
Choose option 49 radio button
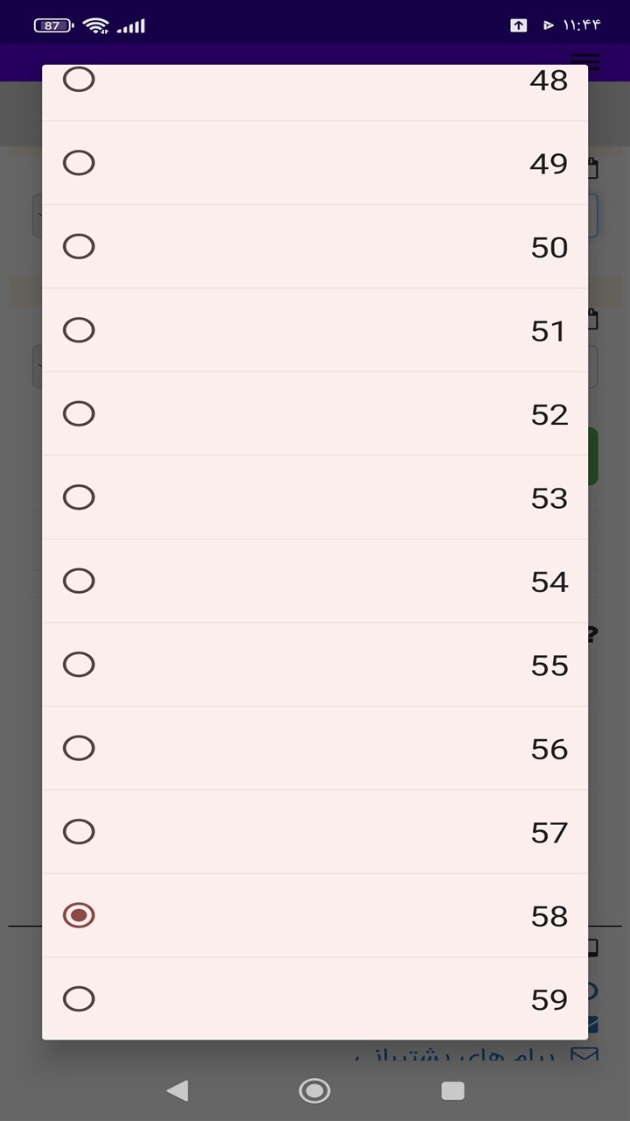(x=79, y=163)
